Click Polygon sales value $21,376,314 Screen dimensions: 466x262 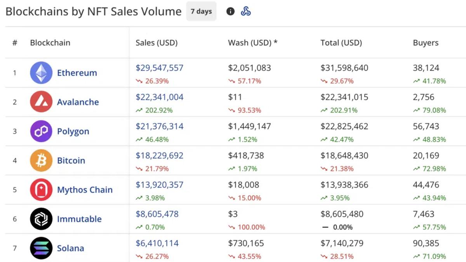(160, 126)
